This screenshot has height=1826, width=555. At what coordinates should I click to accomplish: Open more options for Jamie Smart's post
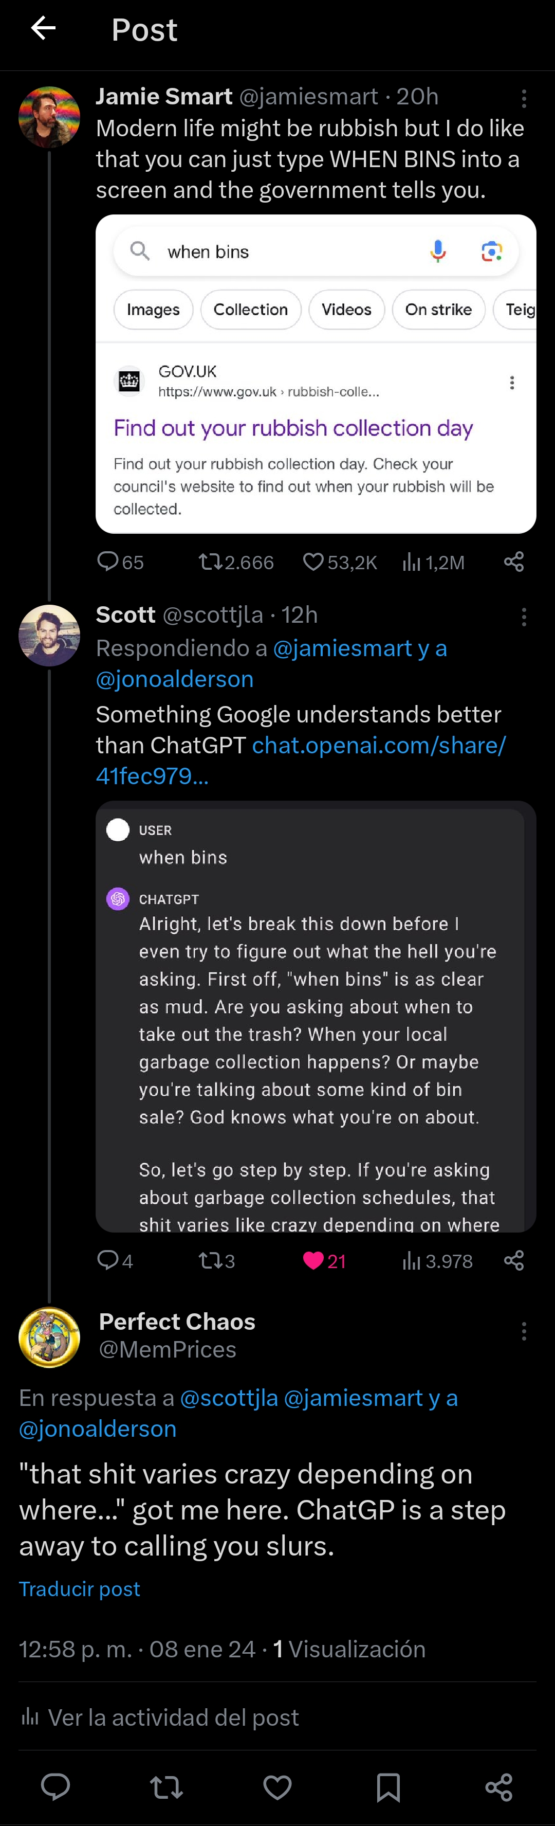pyautogui.click(x=524, y=99)
